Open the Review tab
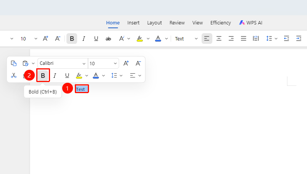 tap(177, 23)
